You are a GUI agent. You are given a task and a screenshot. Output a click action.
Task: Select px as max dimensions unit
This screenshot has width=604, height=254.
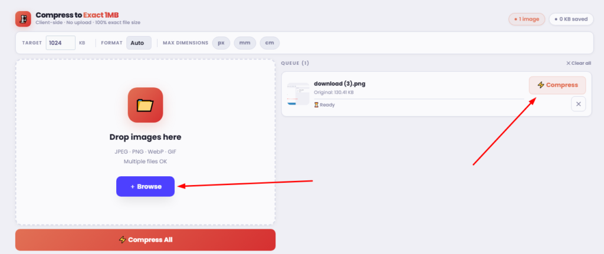tap(221, 42)
